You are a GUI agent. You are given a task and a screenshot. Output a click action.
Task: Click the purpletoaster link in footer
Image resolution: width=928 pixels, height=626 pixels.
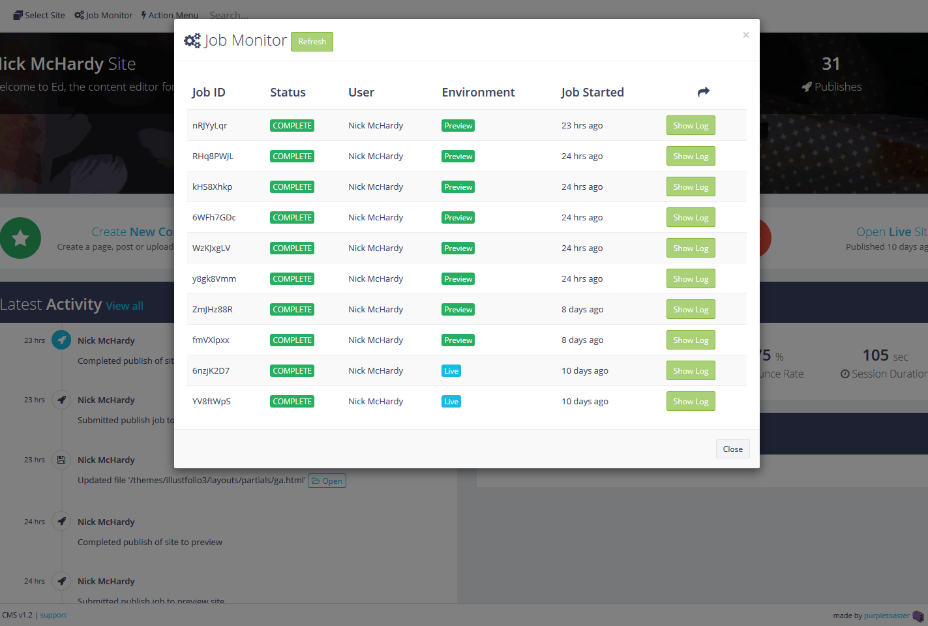(886, 616)
